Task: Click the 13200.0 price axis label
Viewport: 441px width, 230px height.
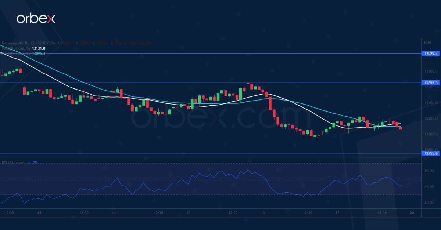Action: click(430, 118)
